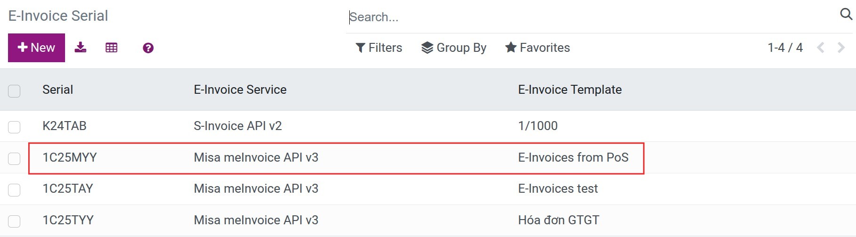This screenshot has height=237, width=856.
Task: Open the spreadsheet grid view icon
Action: [x=111, y=48]
